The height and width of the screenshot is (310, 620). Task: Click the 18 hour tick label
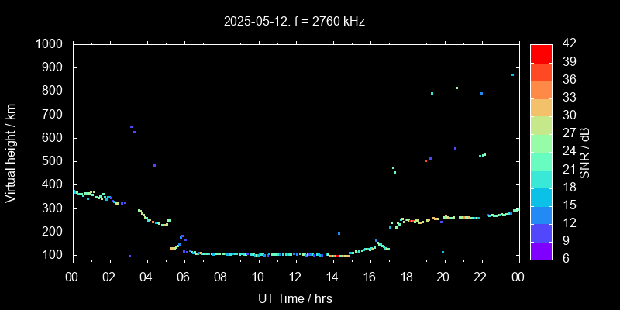coord(406,277)
